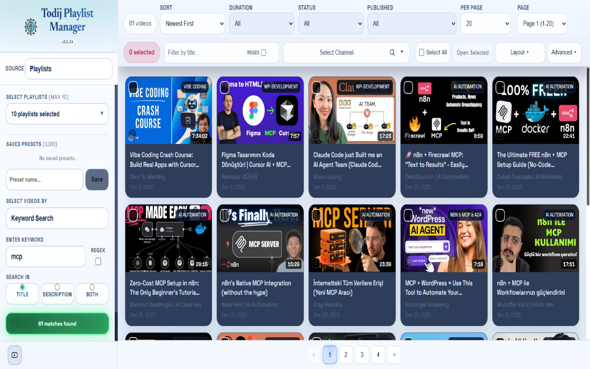Open the Status filter dropdown
The height and width of the screenshot is (369, 590).
click(x=331, y=24)
